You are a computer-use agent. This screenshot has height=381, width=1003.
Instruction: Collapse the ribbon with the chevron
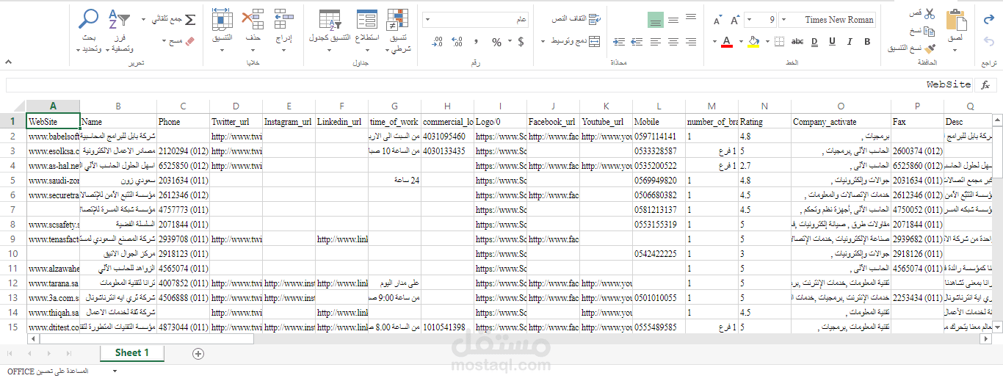tap(10, 62)
